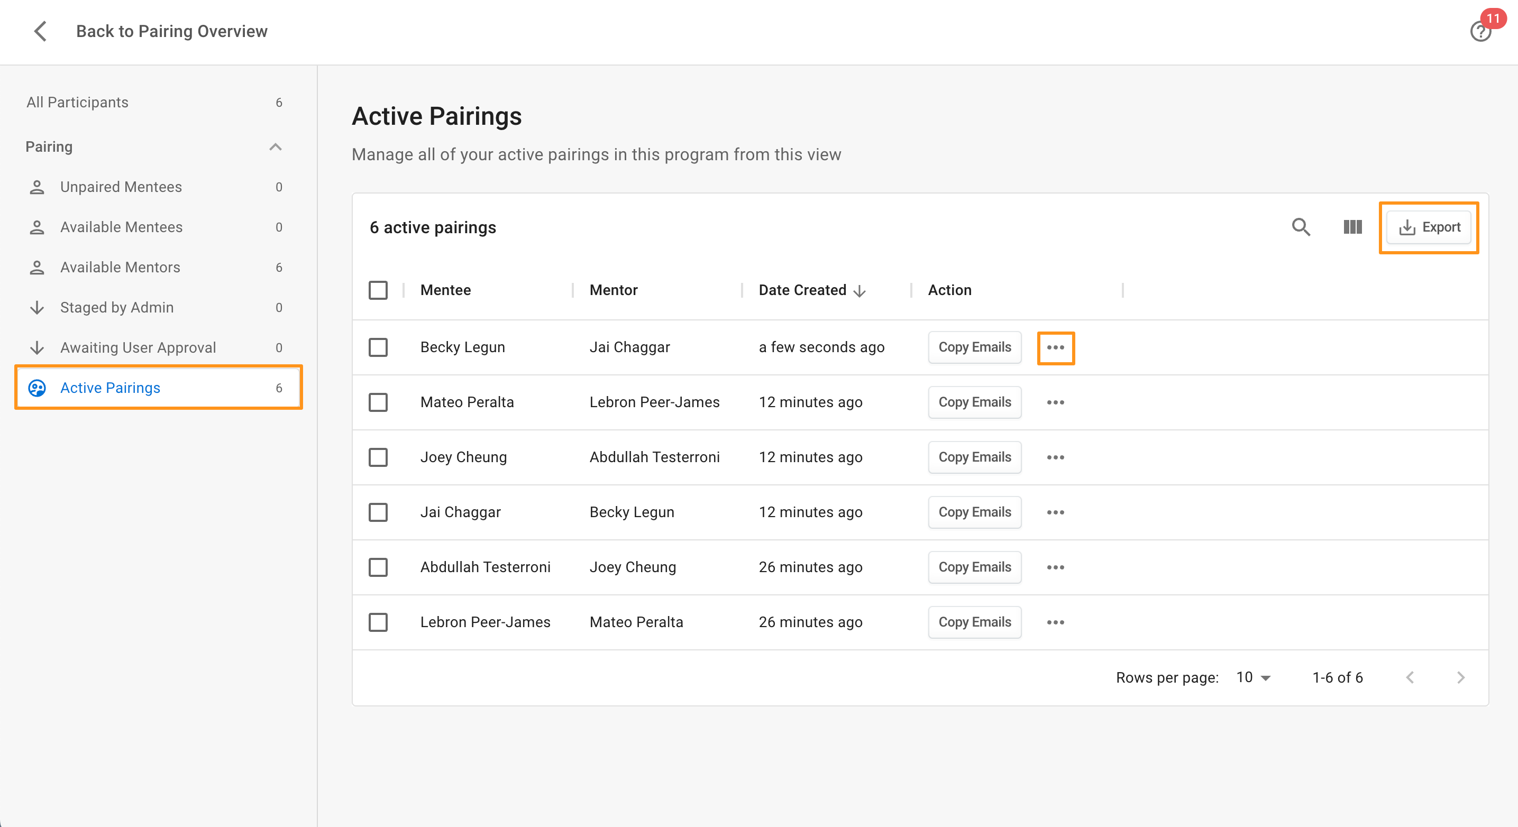This screenshot has width=1518, height=827.
Task: Open more options for Abdullah Testerroni mentee row
Action: (x=1055, y=567)
